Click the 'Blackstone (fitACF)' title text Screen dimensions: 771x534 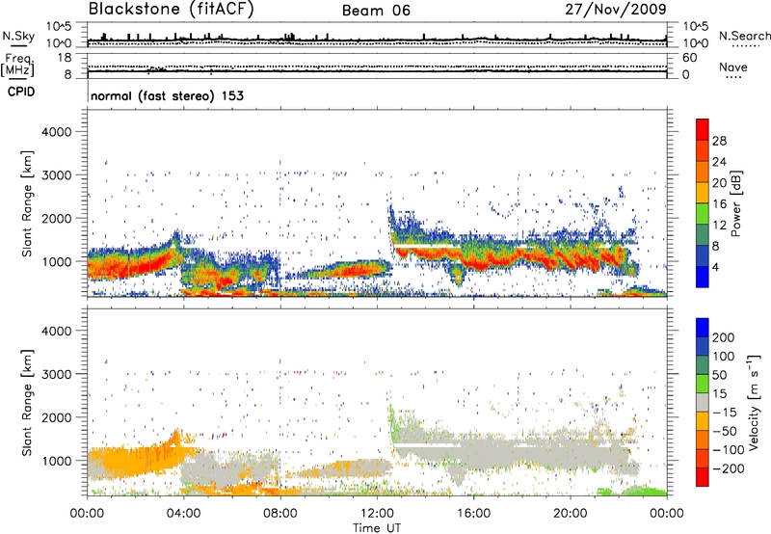click(171, 9)
